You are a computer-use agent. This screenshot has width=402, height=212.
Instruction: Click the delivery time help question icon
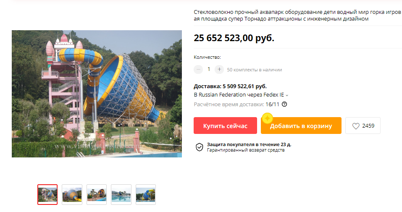284,105
